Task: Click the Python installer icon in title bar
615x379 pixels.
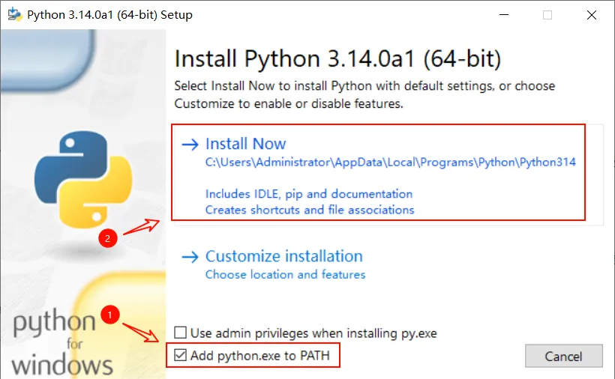Action: [x=15, y=14]
